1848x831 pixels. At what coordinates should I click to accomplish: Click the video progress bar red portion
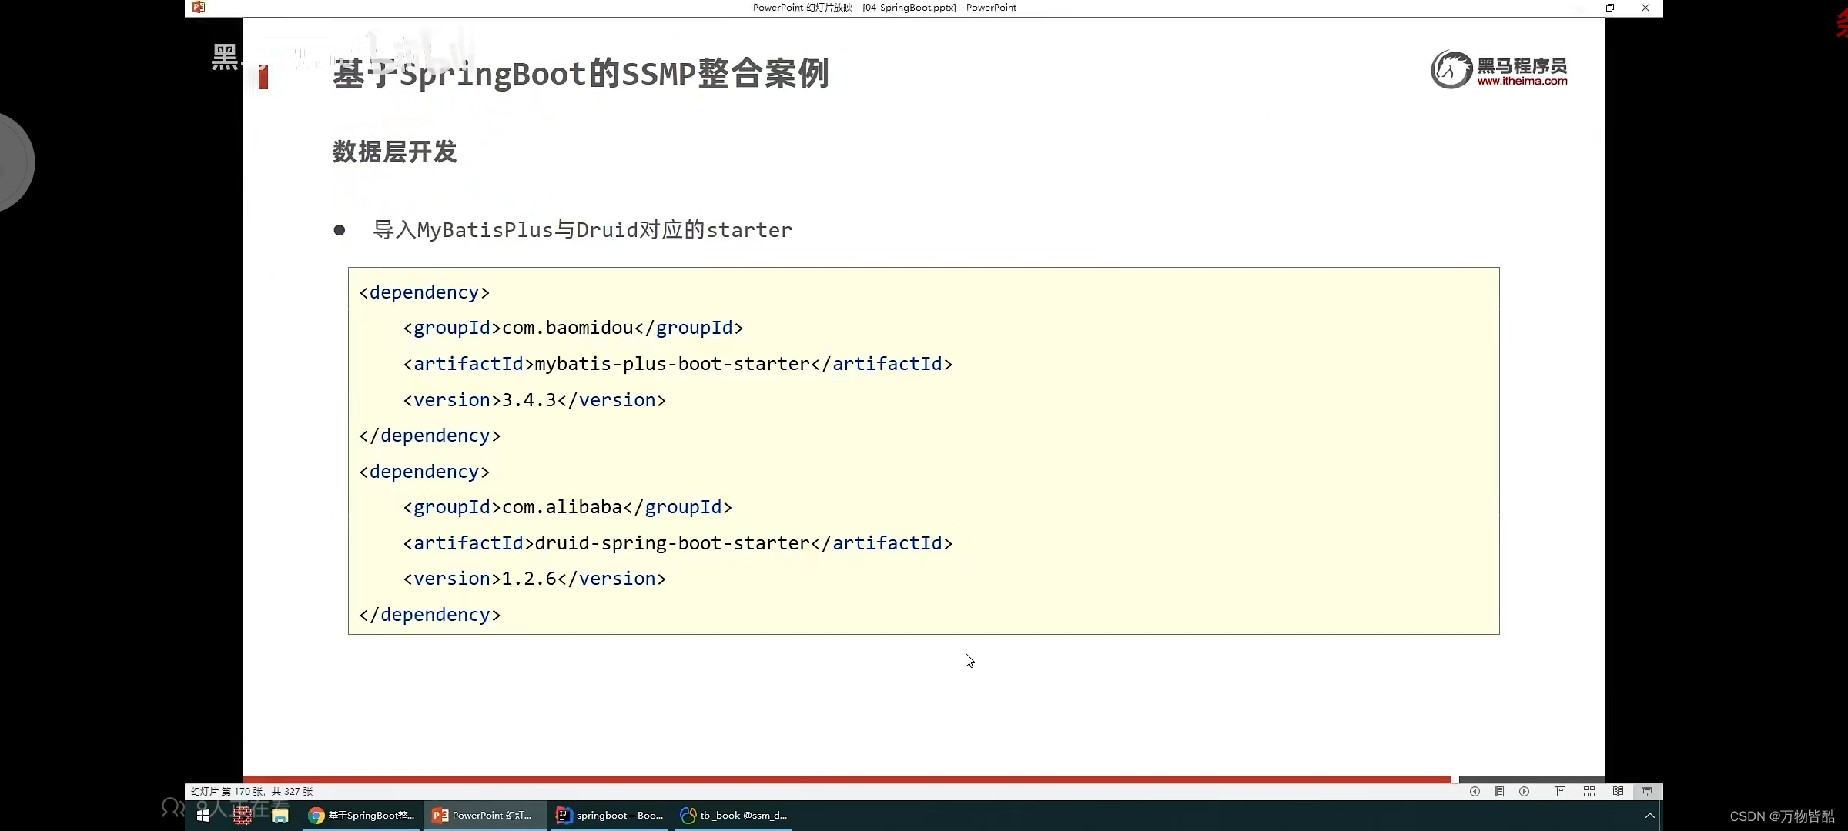click(846, 779)
